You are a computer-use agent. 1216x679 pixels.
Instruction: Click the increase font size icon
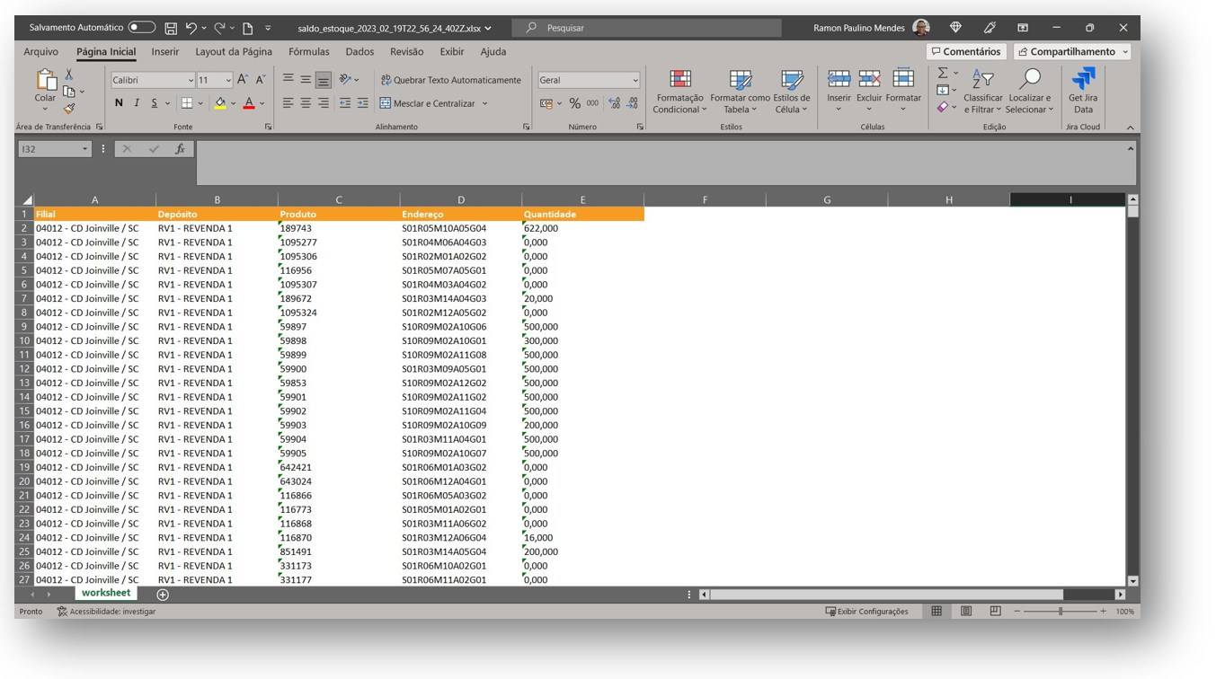point(243,80)
